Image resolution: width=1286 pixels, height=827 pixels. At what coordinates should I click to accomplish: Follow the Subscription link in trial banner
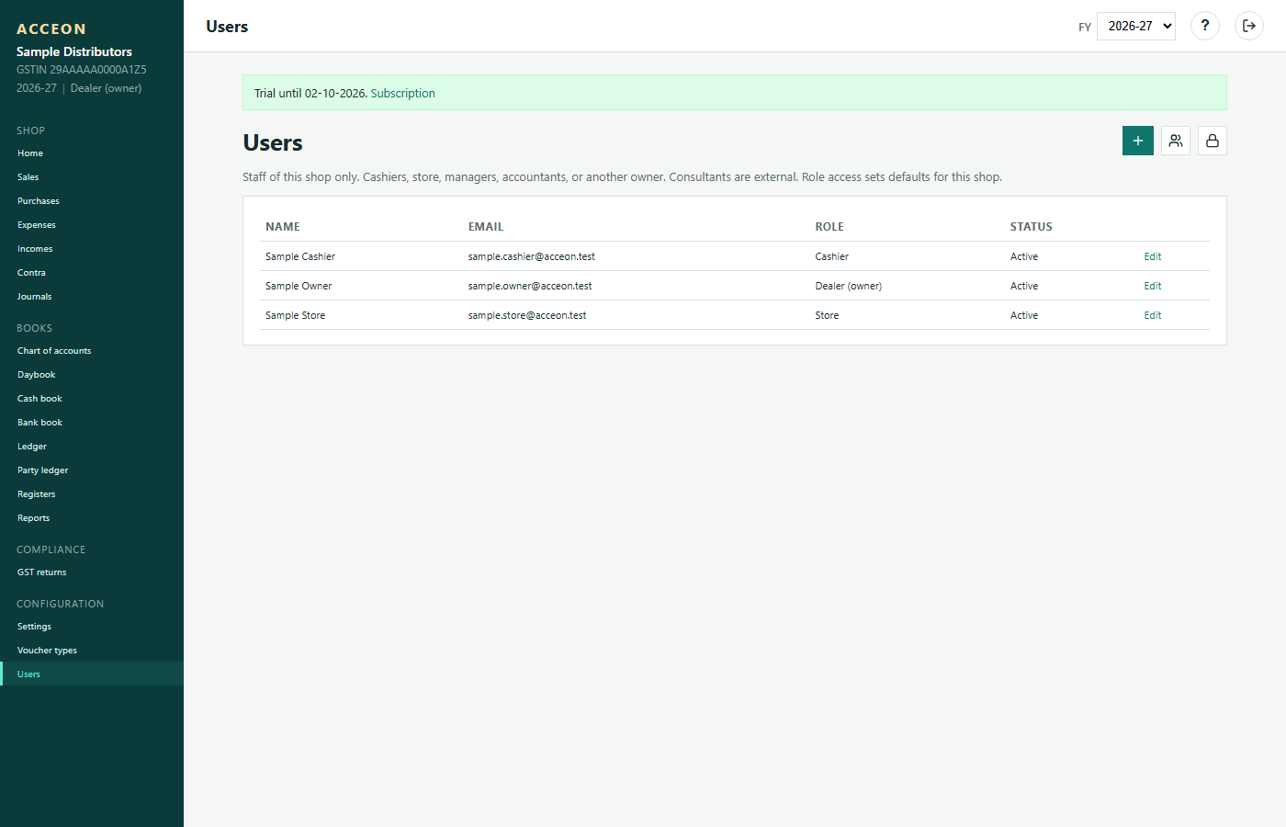[x=402, y=93]
